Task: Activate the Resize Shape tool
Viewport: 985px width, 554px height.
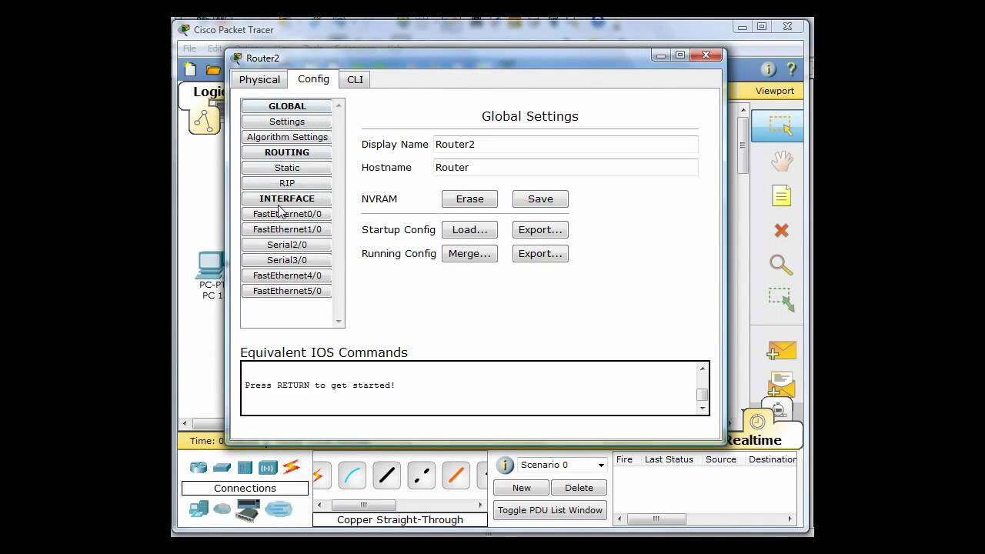Action: [781, 299]
